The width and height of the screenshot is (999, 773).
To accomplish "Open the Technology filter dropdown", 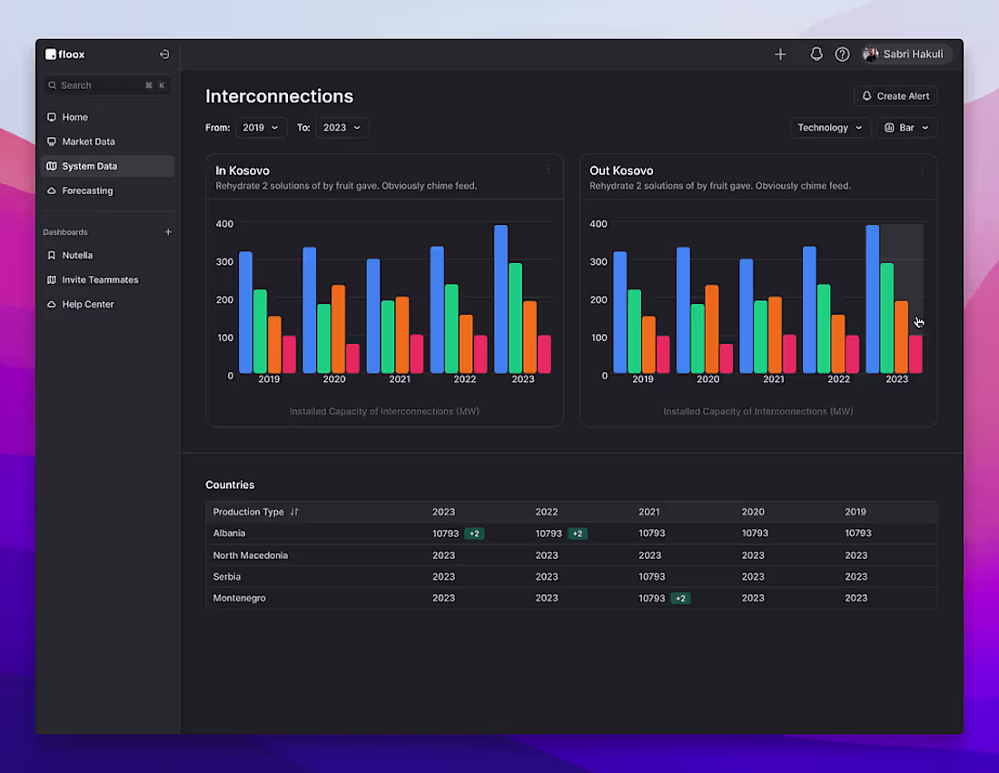I will pos(830,127).
